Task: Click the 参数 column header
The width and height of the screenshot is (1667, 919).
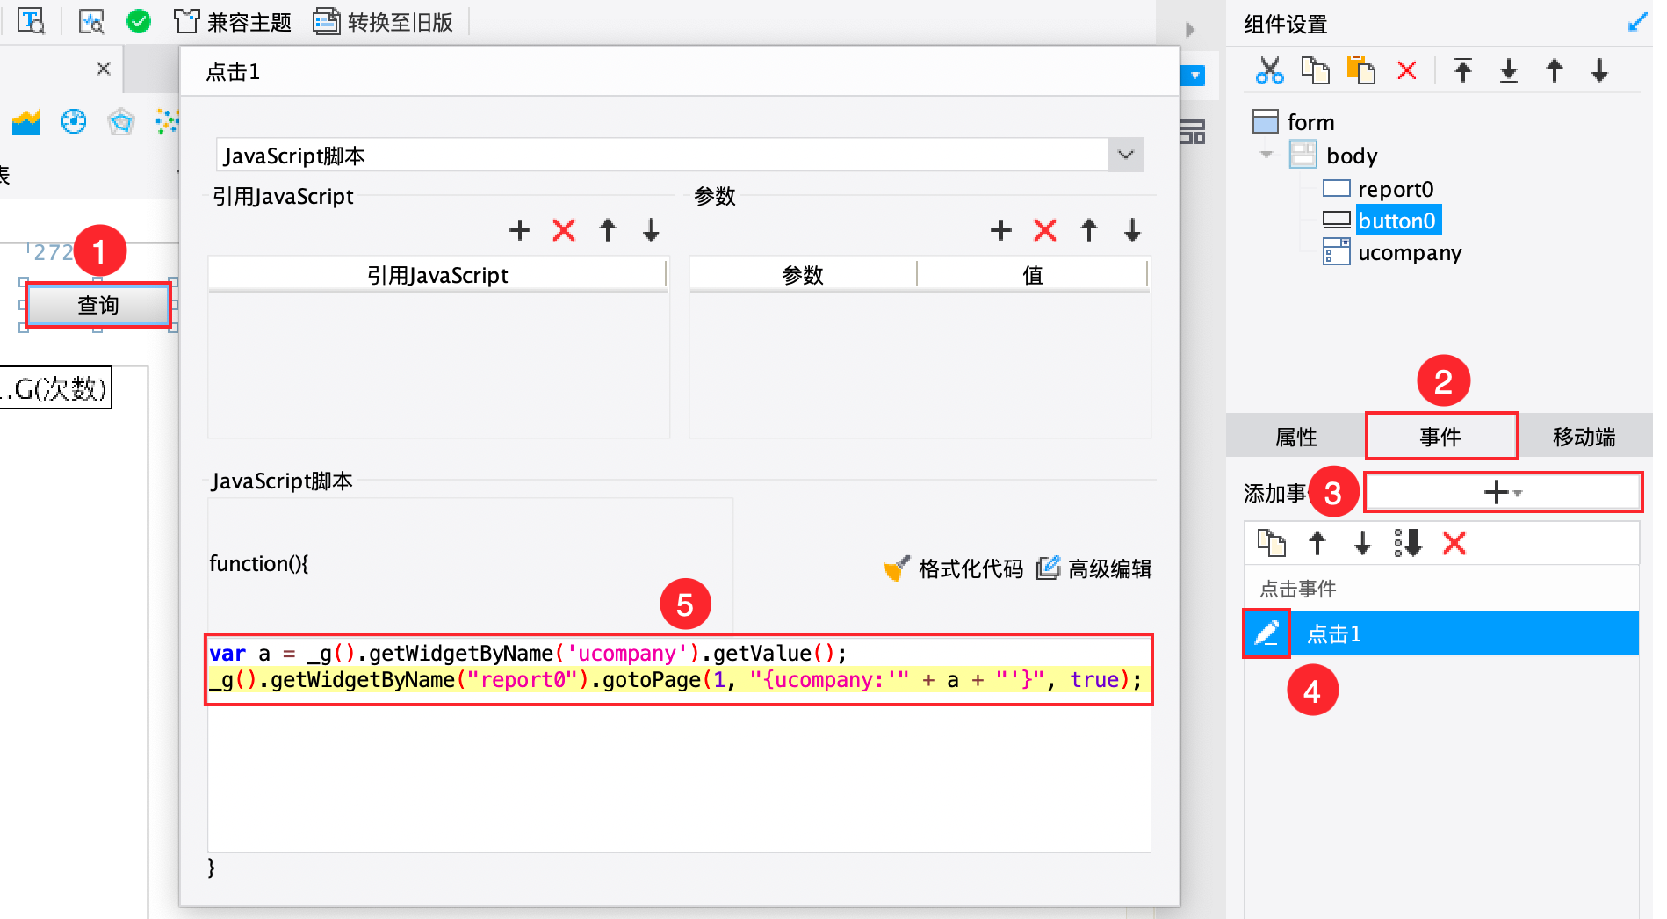Action: (x=803, y=275)
